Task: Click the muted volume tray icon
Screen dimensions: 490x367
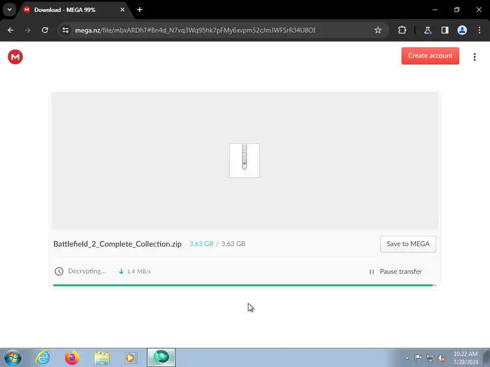Action: pos(442,358)
